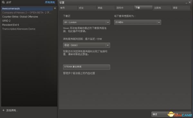Select Counter-Strike: Global Offensive in library
The image size is (193, 118).
(x=20, y=17)
